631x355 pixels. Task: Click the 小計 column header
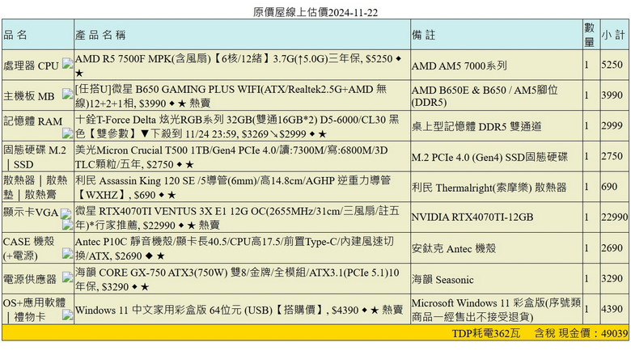click(x=613, y=35)
